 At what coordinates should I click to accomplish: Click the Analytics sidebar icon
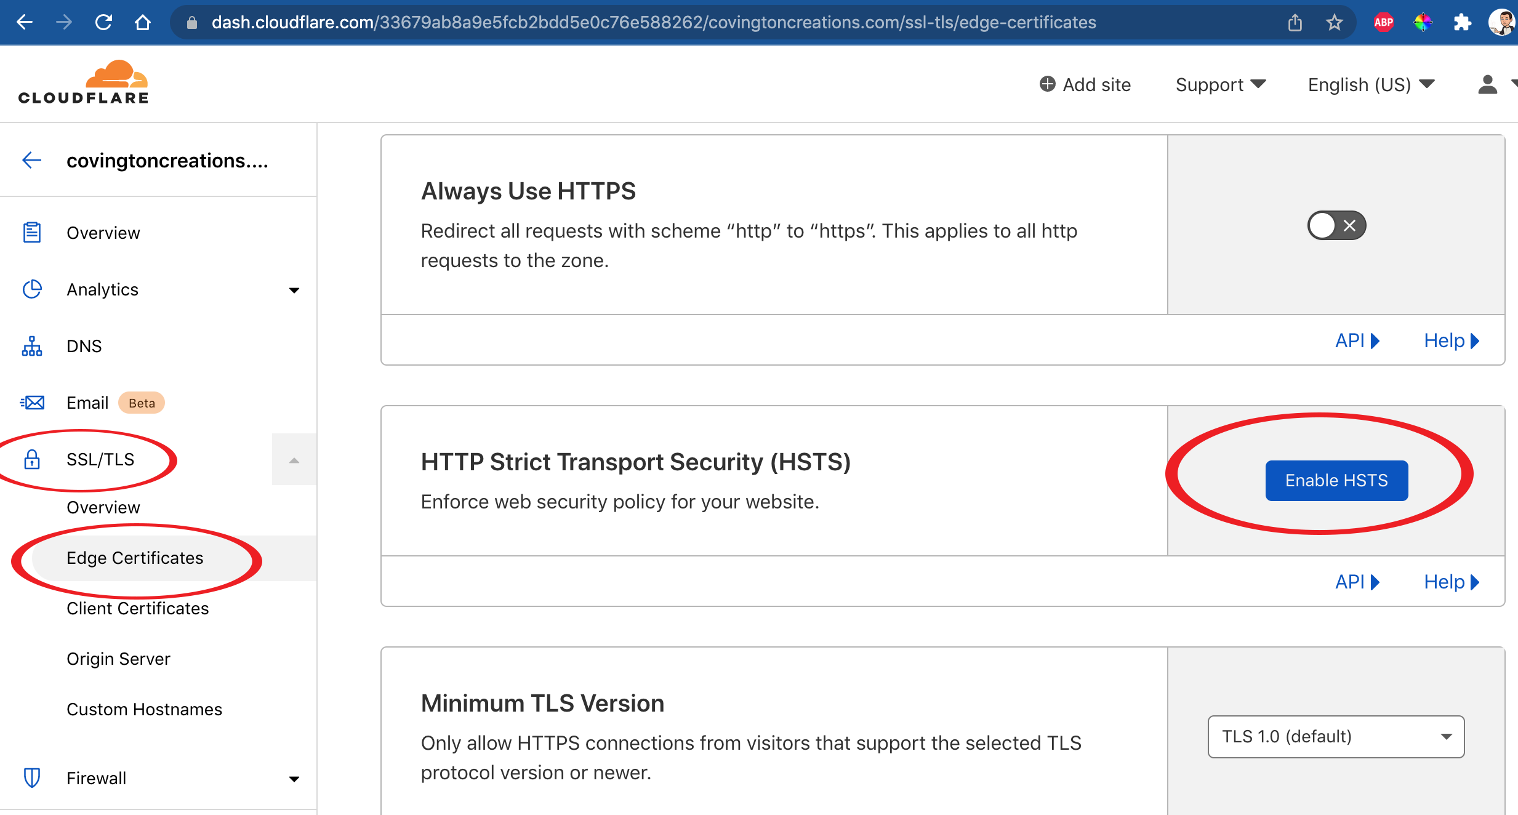(32, 290)
